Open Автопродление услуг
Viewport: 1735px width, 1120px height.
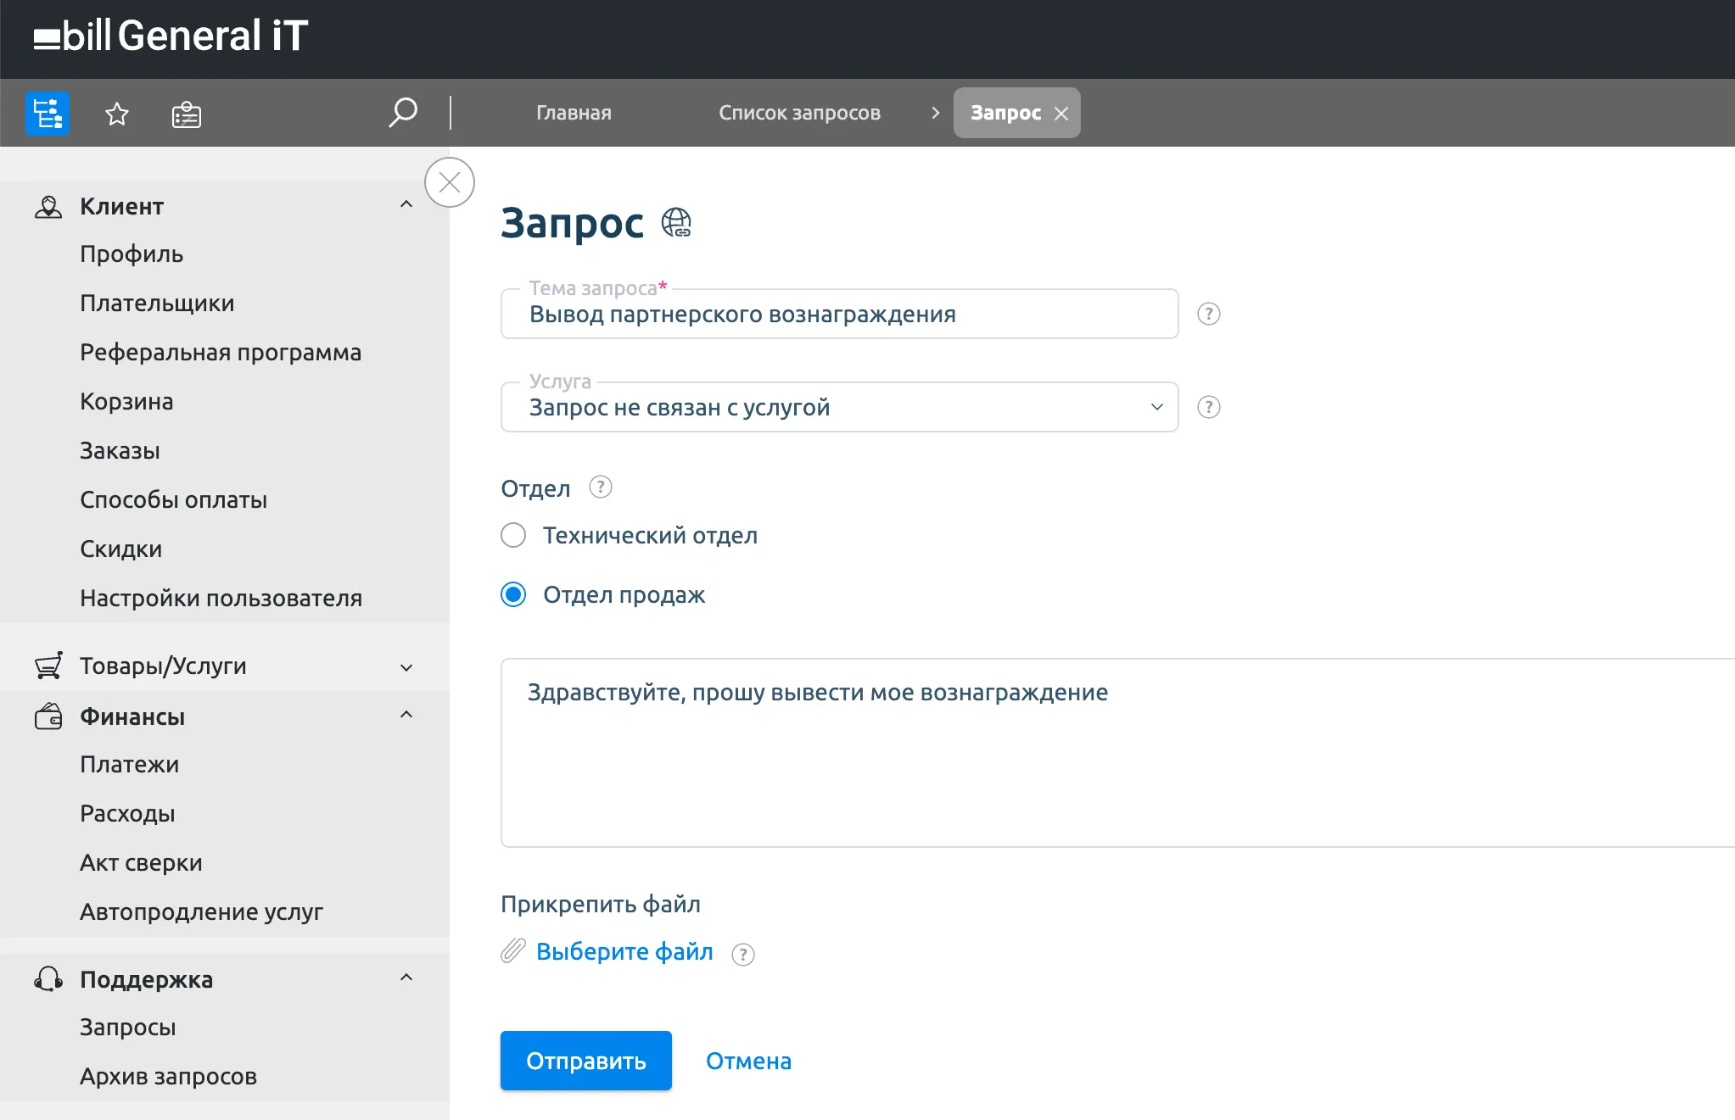[x=201, y=911]
